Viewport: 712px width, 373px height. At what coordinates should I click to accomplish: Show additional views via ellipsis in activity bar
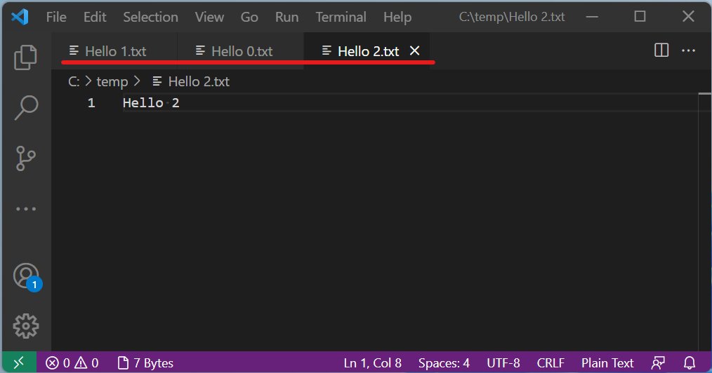(x=26, y=209)
